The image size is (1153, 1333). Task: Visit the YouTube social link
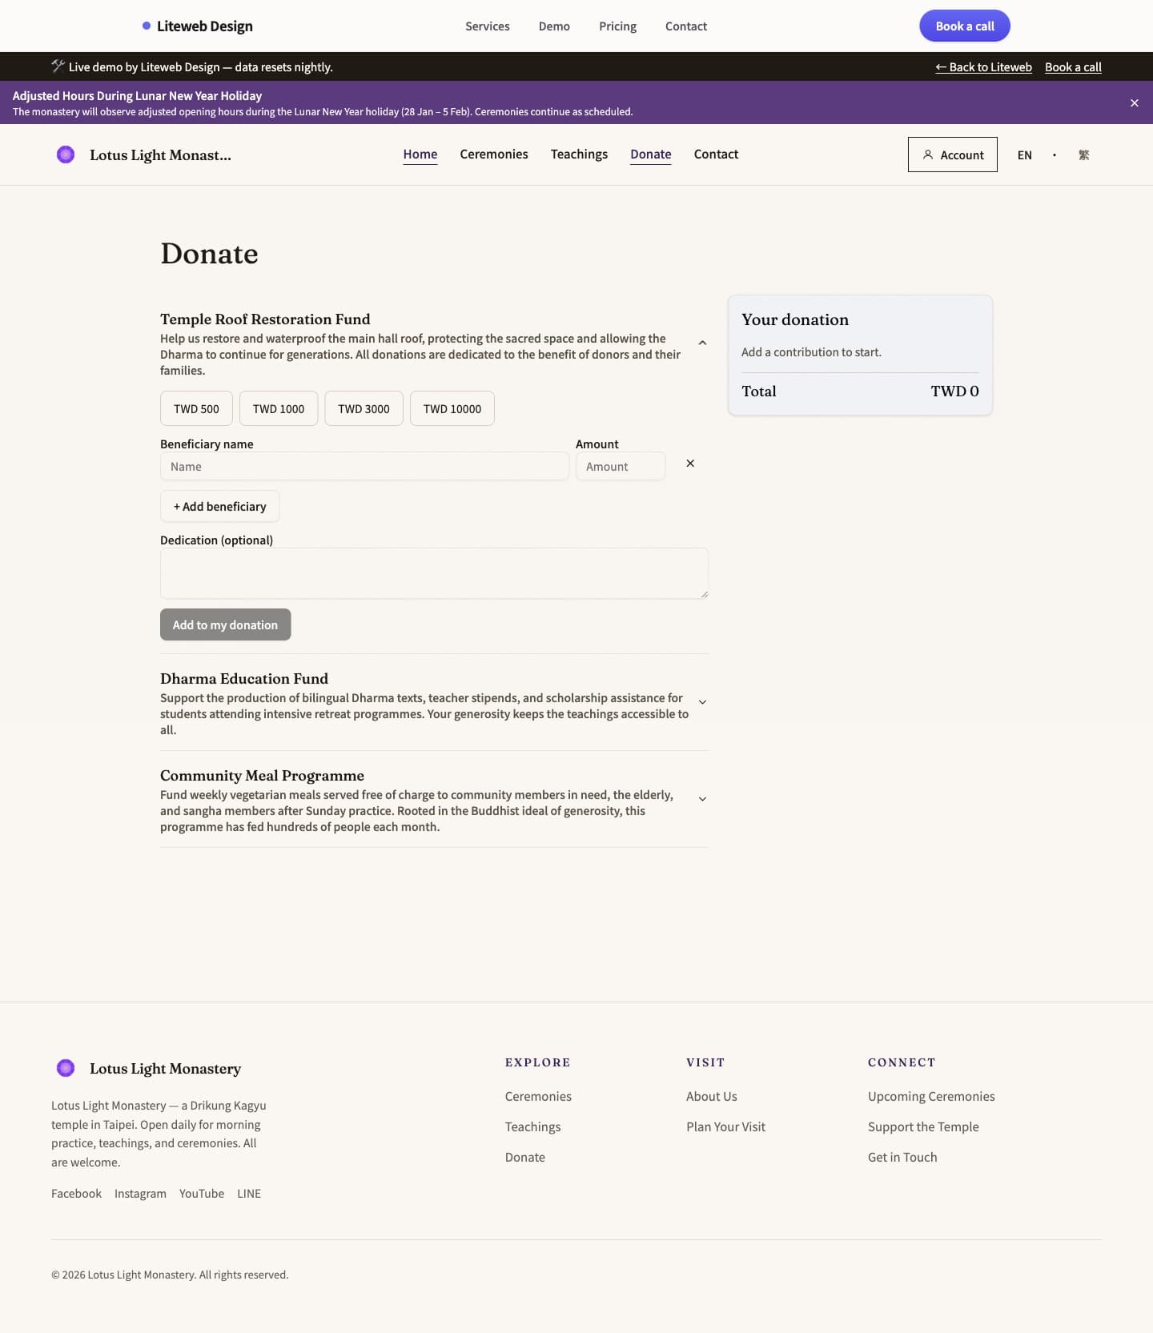pos(202,1193)
